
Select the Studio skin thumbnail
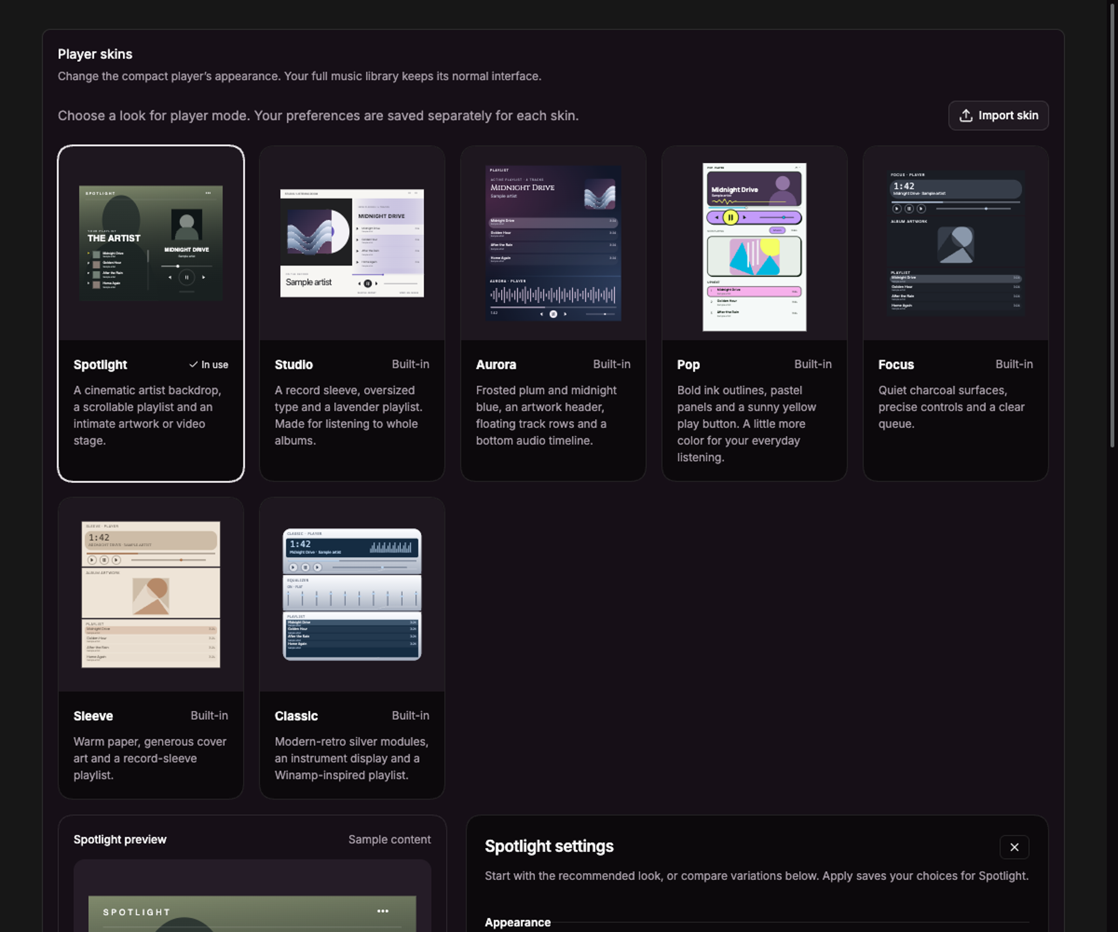point(352,243)
